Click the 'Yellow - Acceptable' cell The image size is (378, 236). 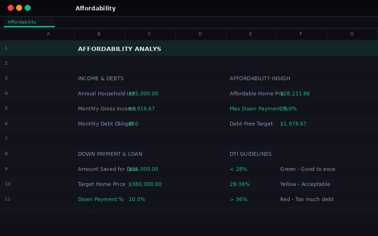click(x=305, y=184)
